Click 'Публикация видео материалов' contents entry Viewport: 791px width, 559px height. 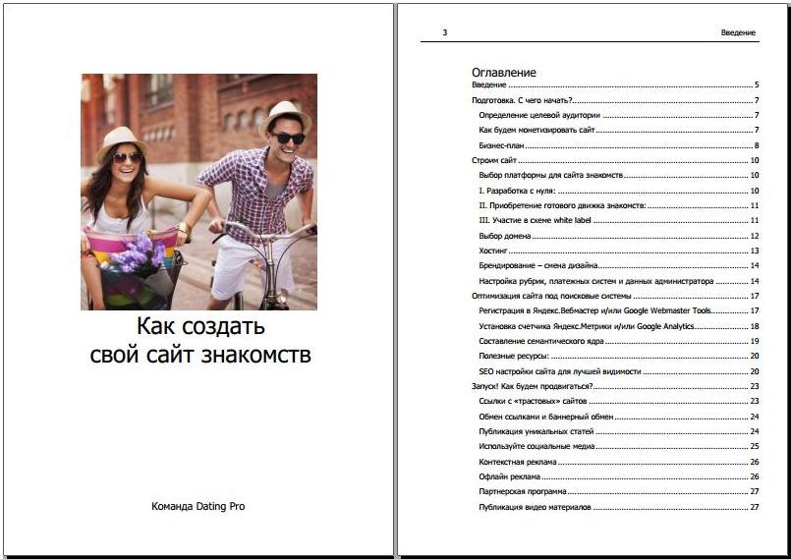point(535,507)
